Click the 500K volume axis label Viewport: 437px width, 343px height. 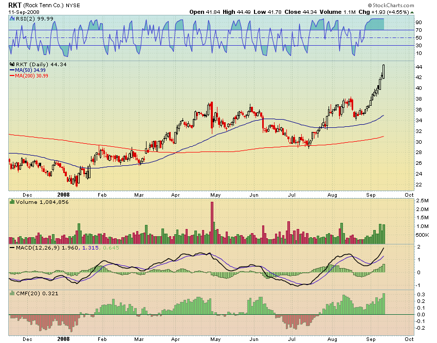[422, 235]
